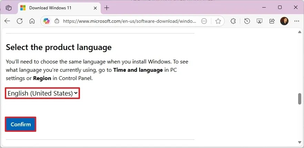
Task: Start a screenshot capture
Action: pyautogui.click(x=260, y=21)
